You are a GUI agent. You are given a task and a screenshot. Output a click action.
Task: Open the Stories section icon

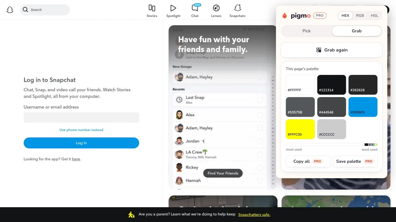[152, 8]
